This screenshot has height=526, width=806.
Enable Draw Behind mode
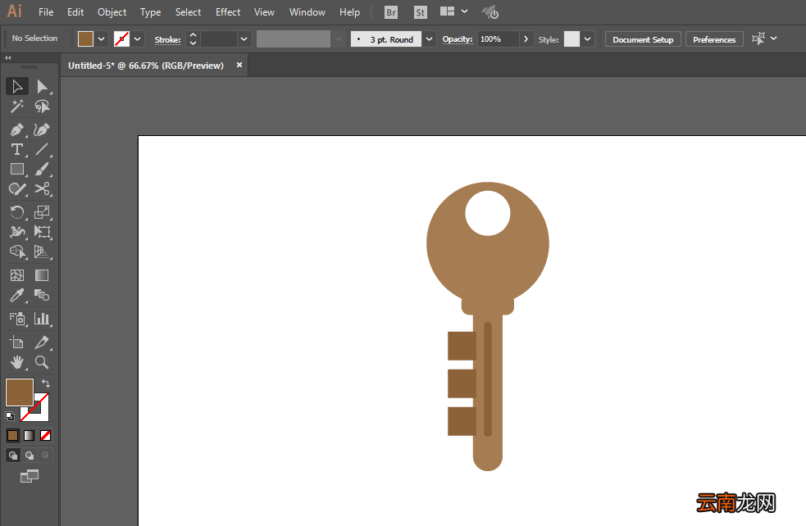pos(30,455)
